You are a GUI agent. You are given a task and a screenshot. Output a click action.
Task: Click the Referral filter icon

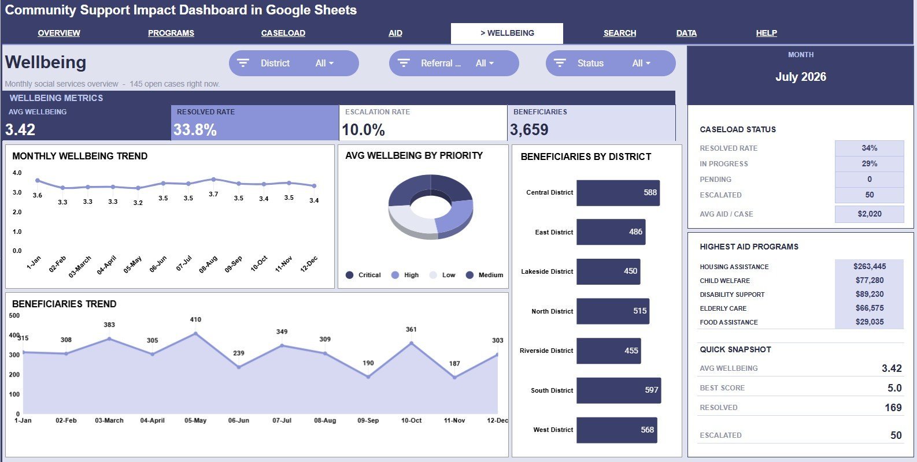[404, 63]
